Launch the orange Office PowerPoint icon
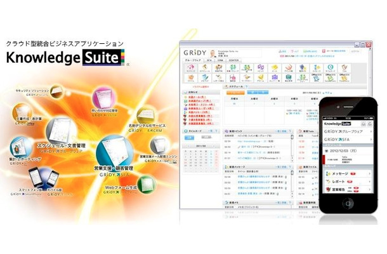The width and height of the screenshot is (387, 254). point(344,78)
